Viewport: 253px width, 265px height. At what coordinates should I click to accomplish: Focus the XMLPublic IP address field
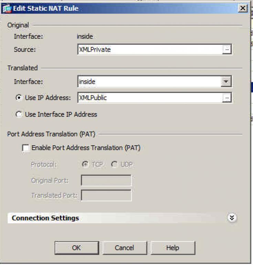[x=150, y=98]
